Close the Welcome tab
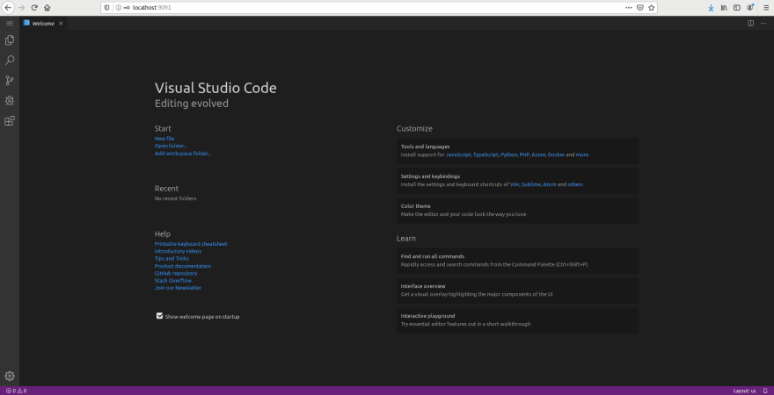This screenshot has height=395, width=774. [x=61, y=23]
